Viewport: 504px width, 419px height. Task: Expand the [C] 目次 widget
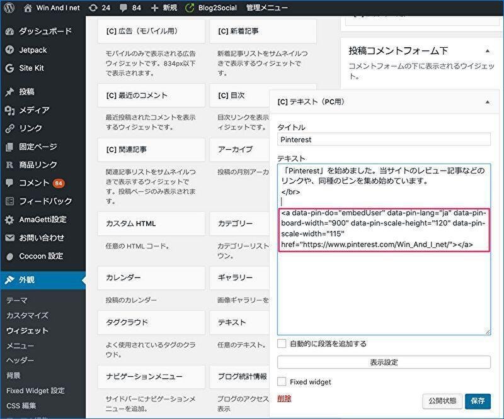click(239, 96)
